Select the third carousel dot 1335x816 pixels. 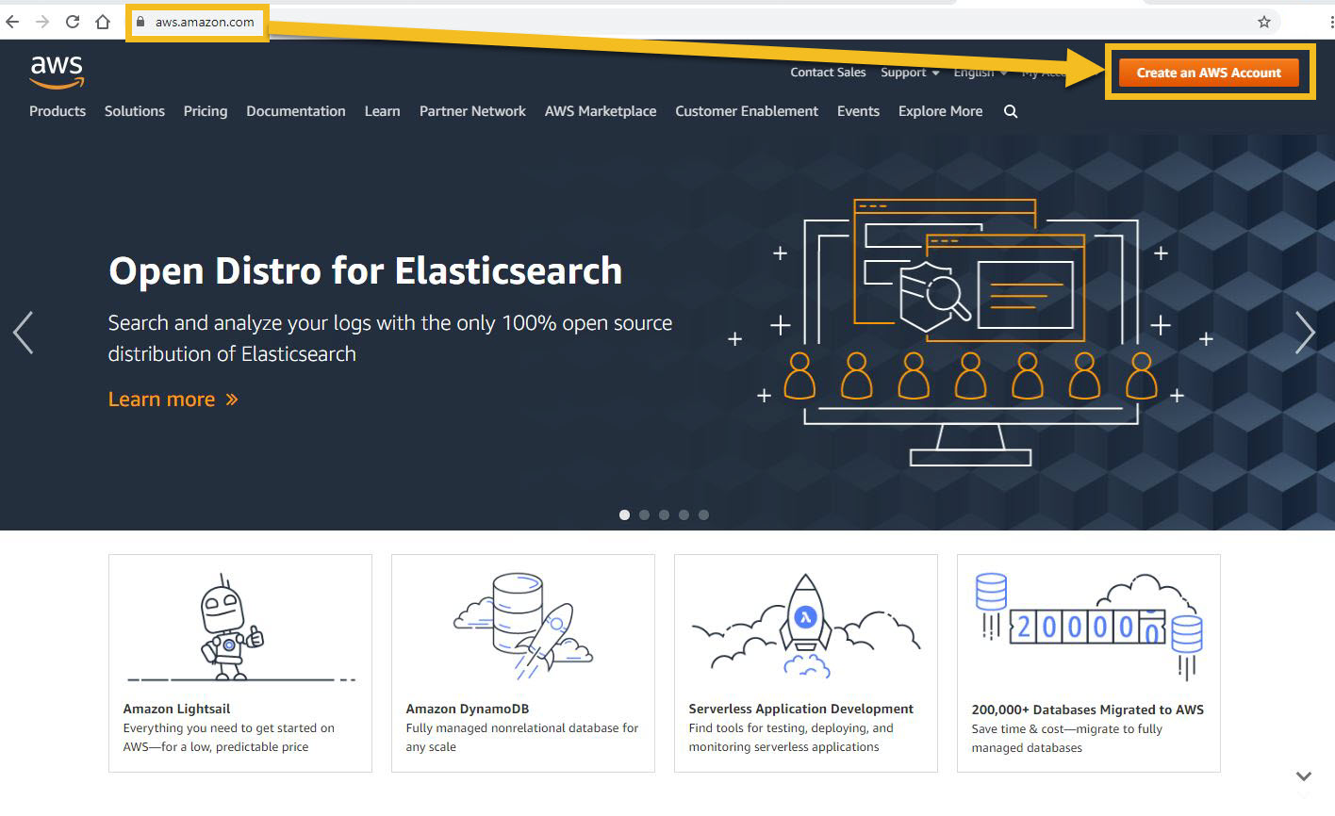point(664,514)
